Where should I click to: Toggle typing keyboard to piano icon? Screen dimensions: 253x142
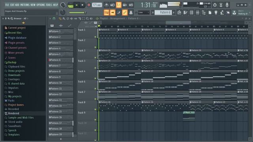(106, 12)
